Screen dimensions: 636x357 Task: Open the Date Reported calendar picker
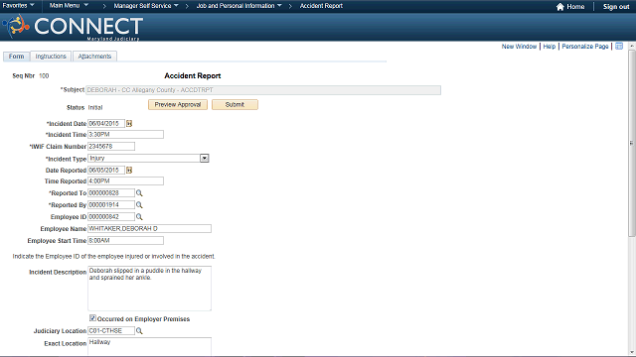click(129, 170)
